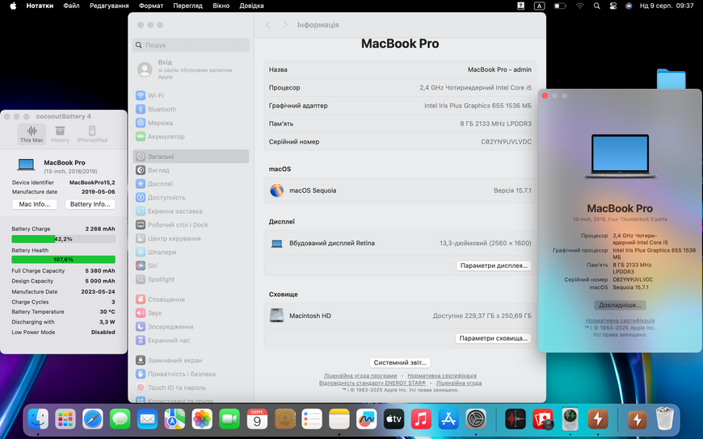The height and width of the screenshot is (439, 703).
Task: Open Control Center in menu bar
Action: tap(612, 6)
